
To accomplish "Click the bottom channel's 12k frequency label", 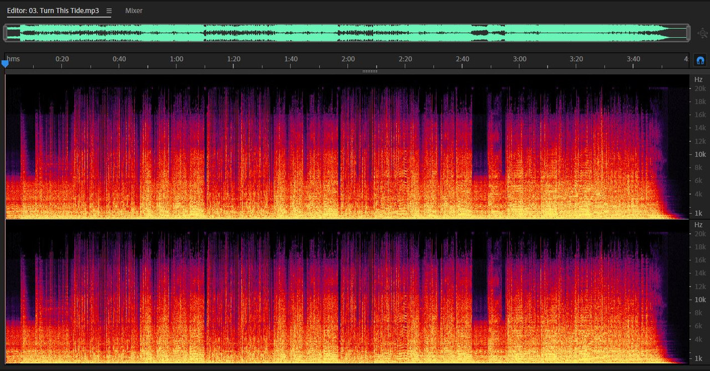I will click(x=700, y=286).
